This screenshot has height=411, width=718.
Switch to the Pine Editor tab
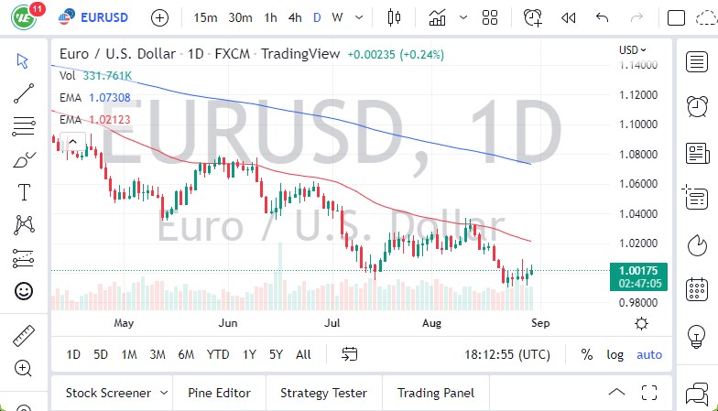tap(220, 393)
